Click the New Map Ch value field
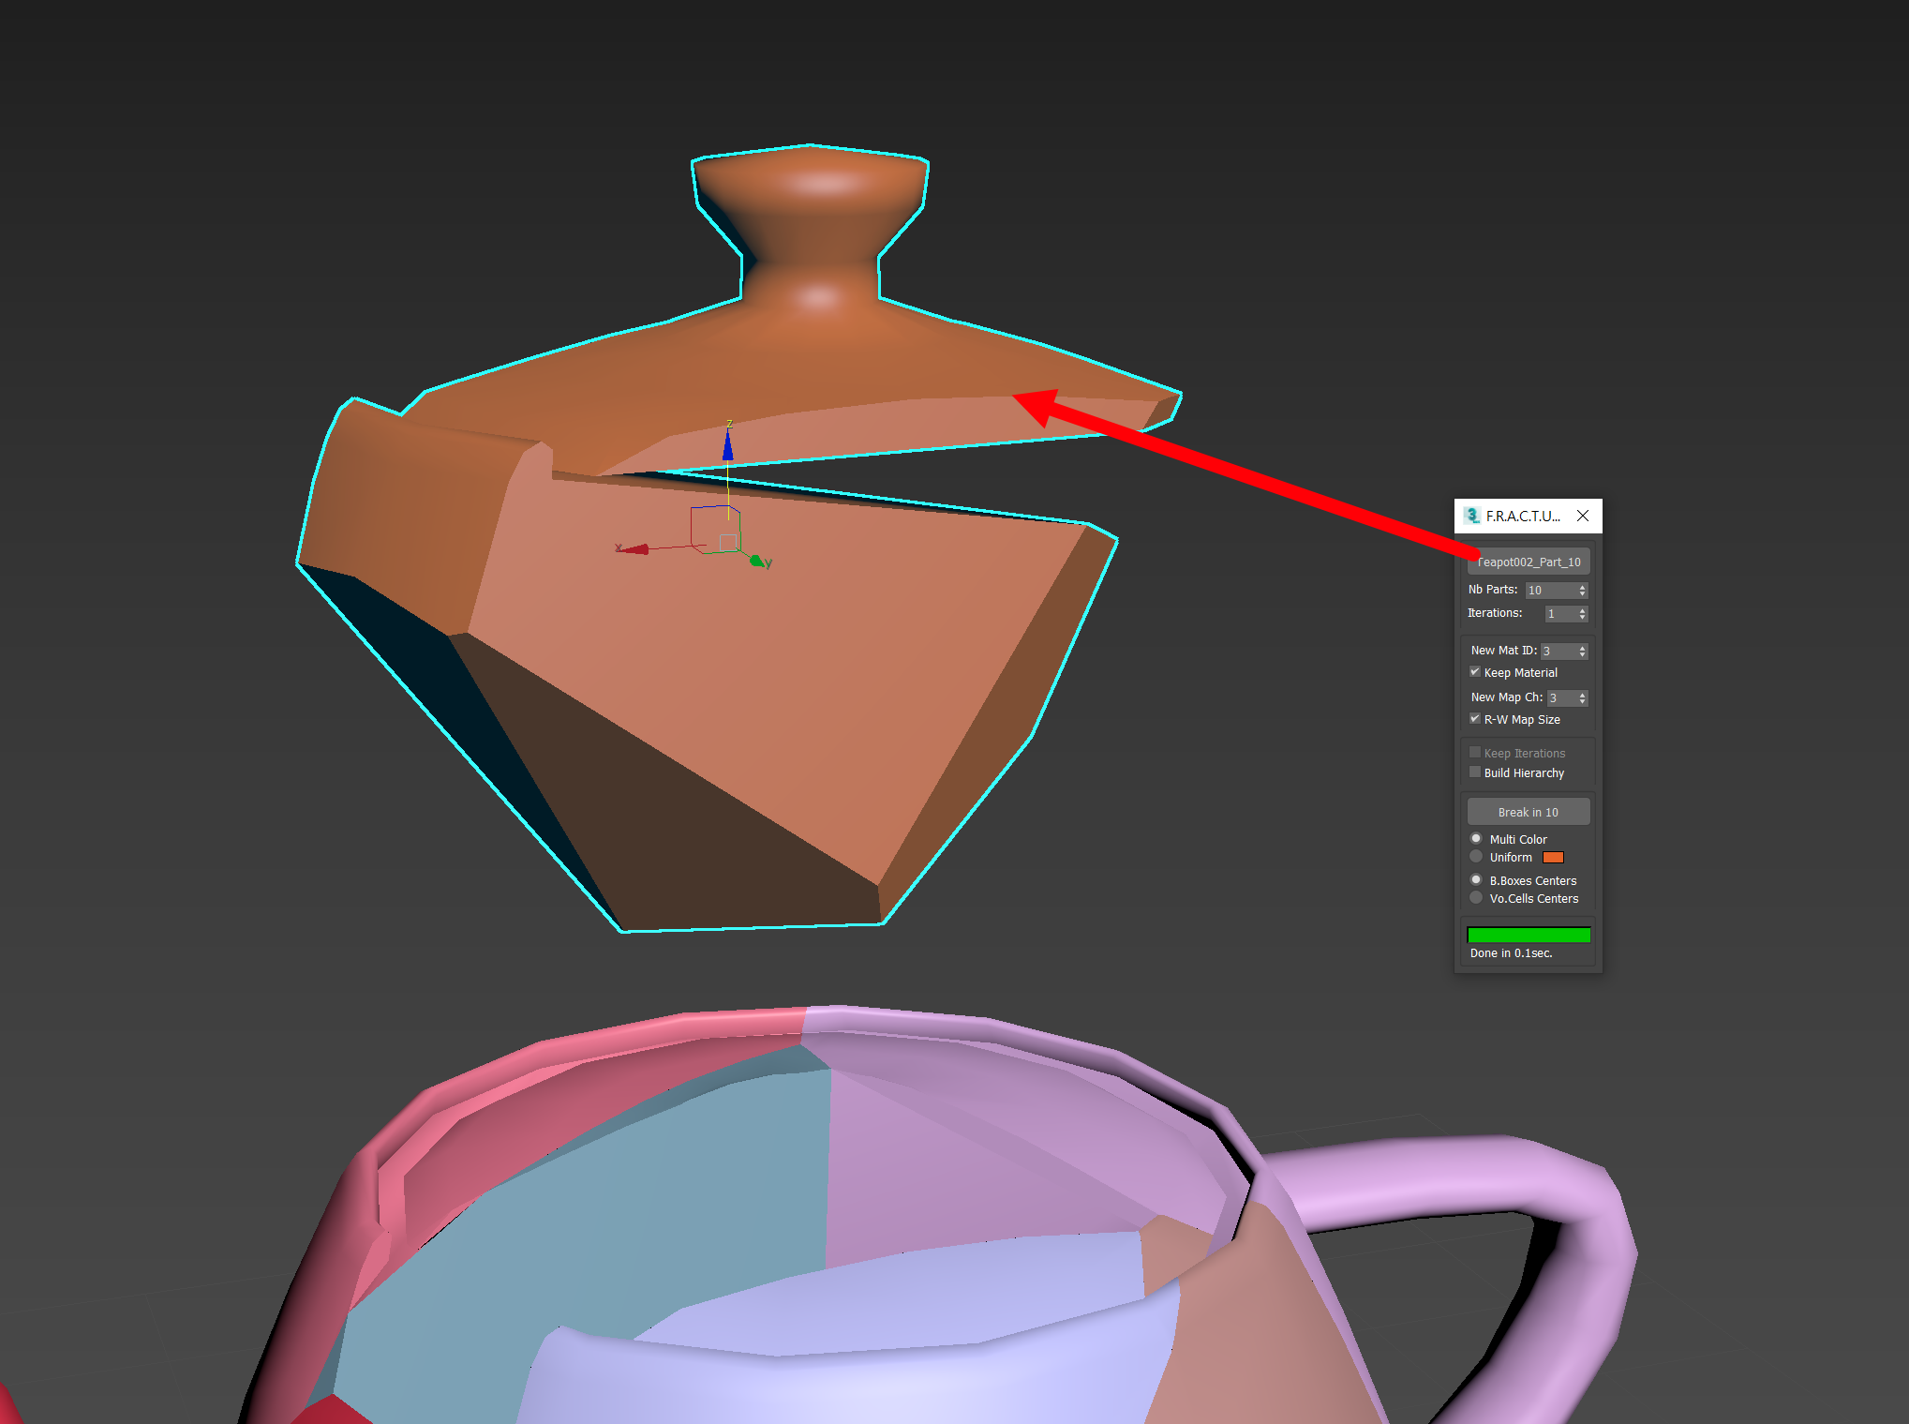The height and width of the screenshot is (1424, 1909). point(1560,697)
